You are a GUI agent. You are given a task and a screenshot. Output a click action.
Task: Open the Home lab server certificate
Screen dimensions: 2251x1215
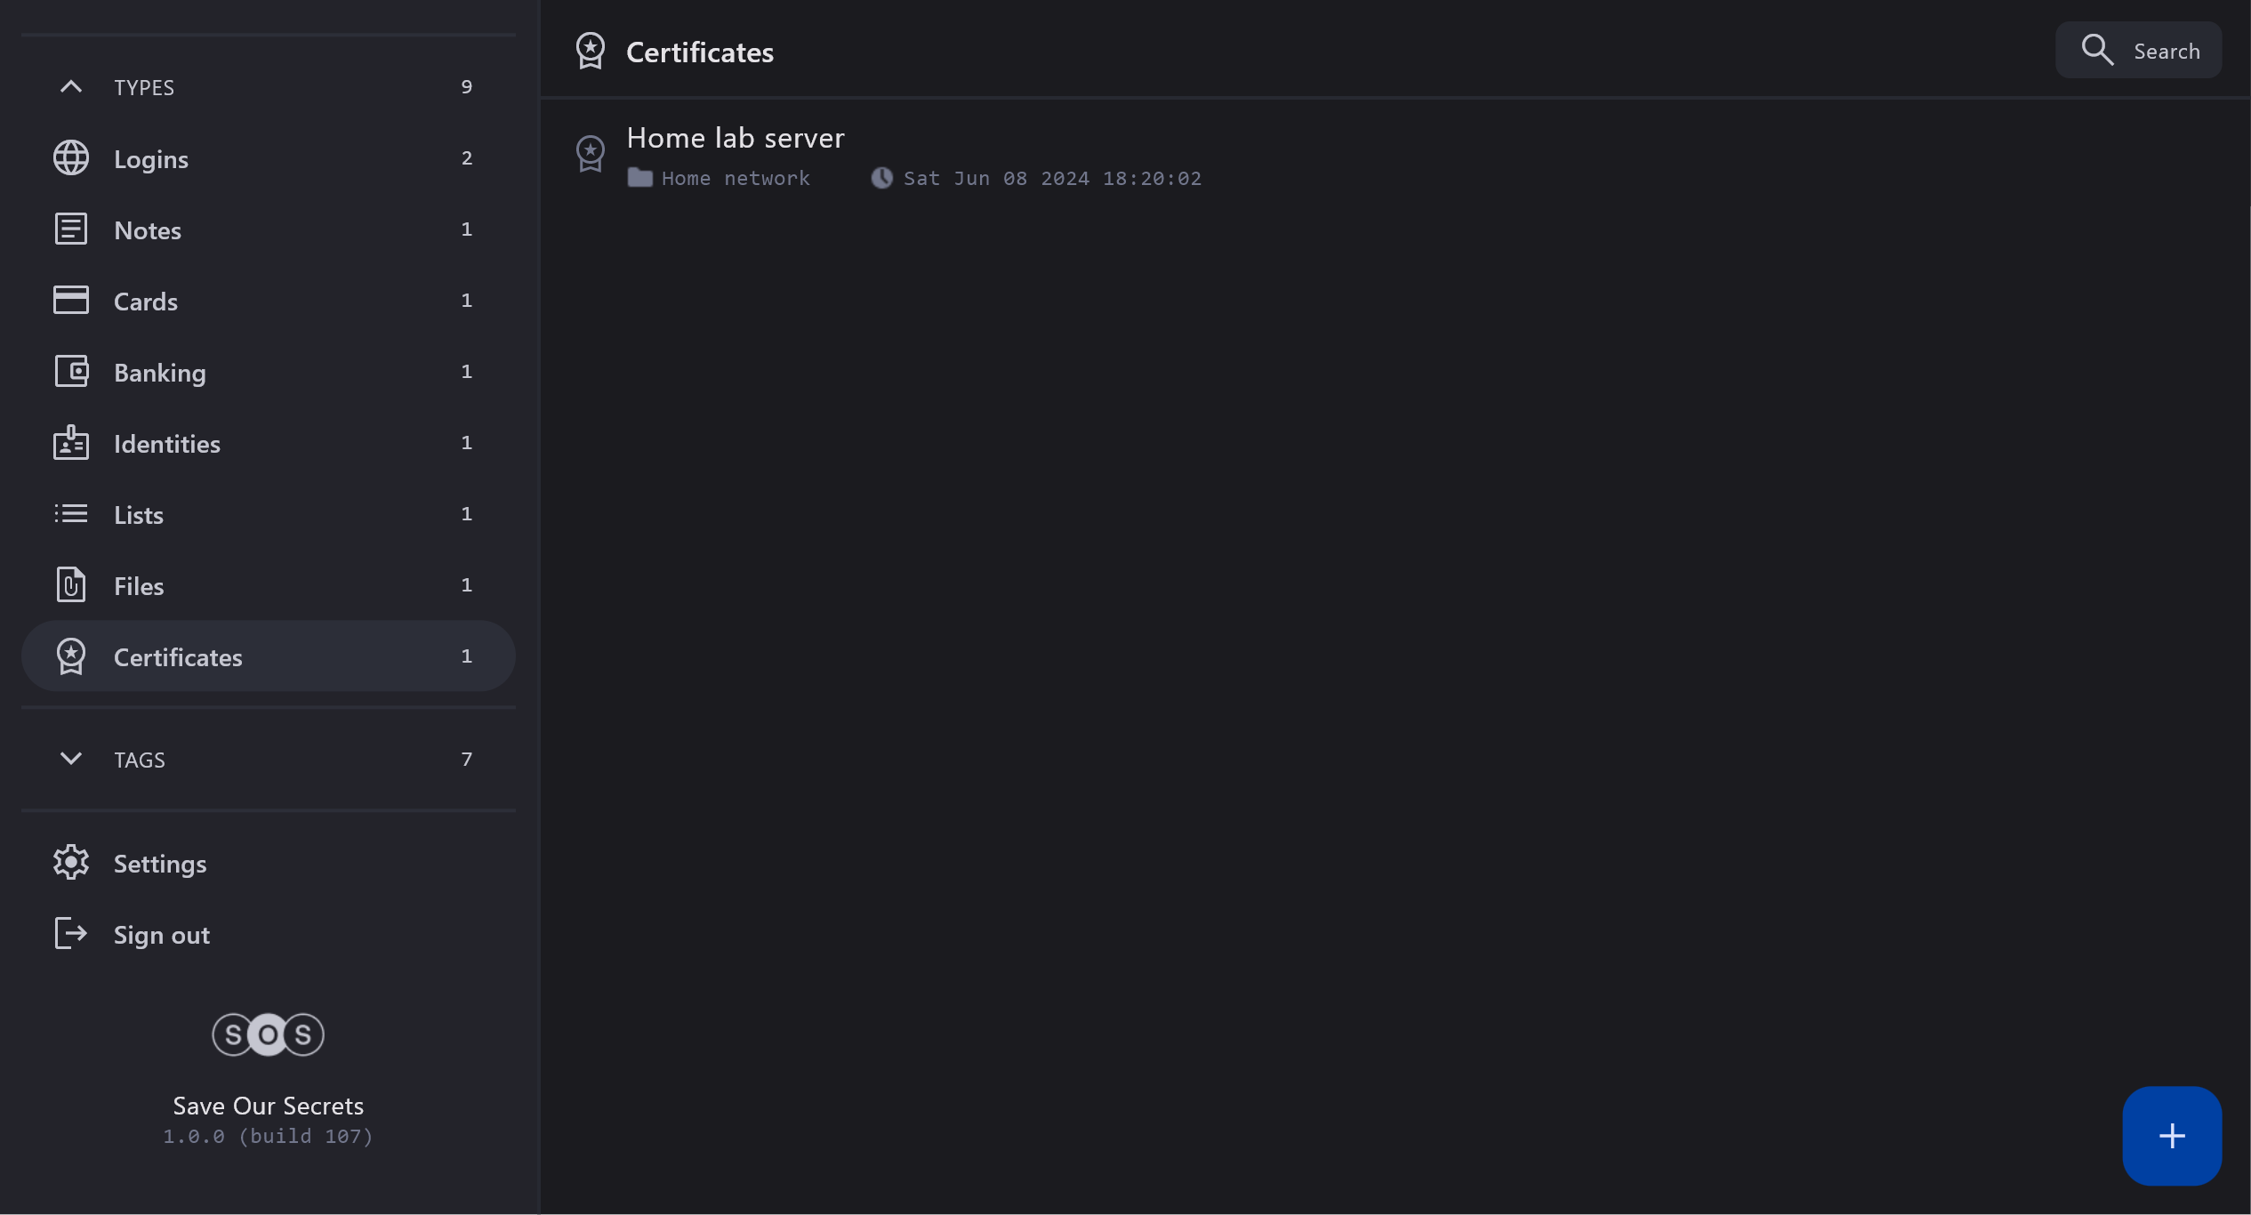tap(736, 139)
